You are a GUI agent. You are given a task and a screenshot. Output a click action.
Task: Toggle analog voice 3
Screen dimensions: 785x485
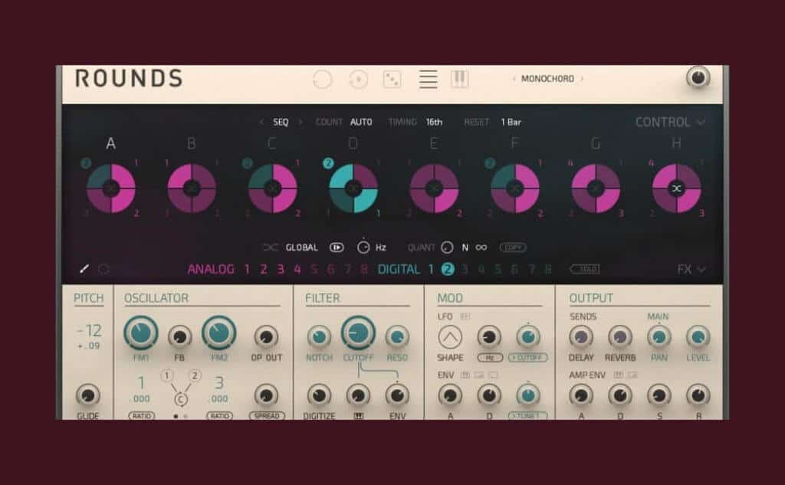(281, 269)
